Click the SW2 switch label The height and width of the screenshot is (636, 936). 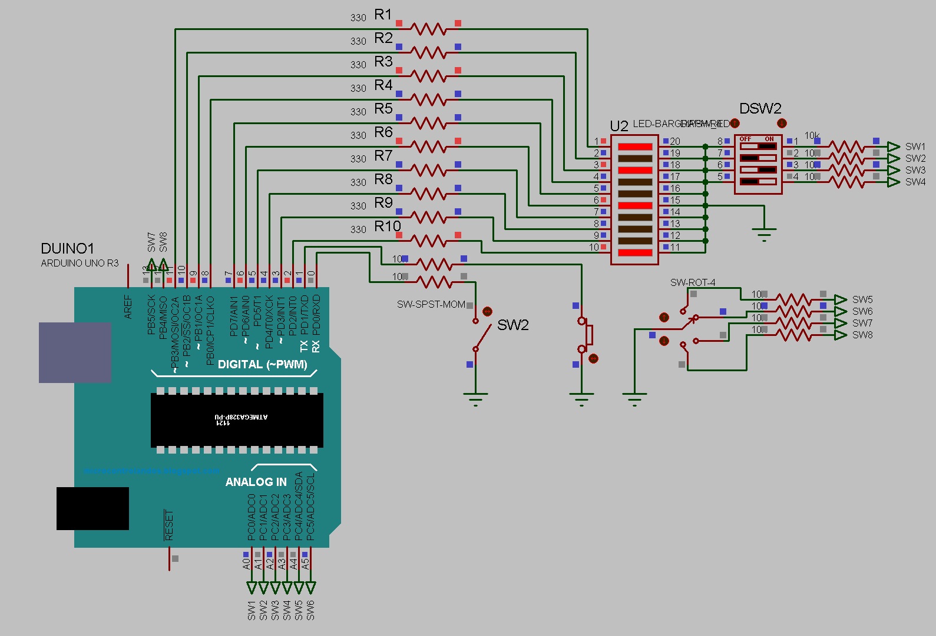tap(513, 325)
